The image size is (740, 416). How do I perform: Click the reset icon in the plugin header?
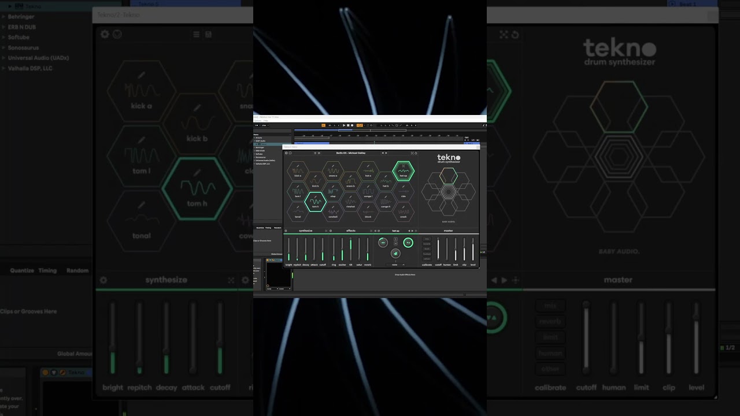tap(416, 153)
